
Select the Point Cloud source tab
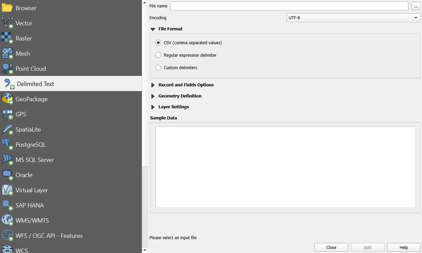tap(71, 68)
